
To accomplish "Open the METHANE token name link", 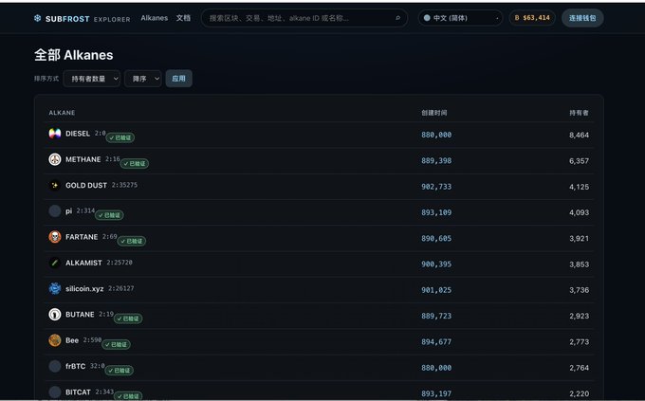I will [83, 159].
